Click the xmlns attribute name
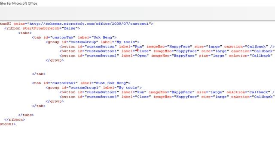 (19, 24)
